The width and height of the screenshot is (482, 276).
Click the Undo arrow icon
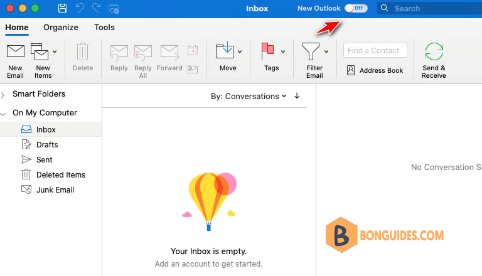80,8
